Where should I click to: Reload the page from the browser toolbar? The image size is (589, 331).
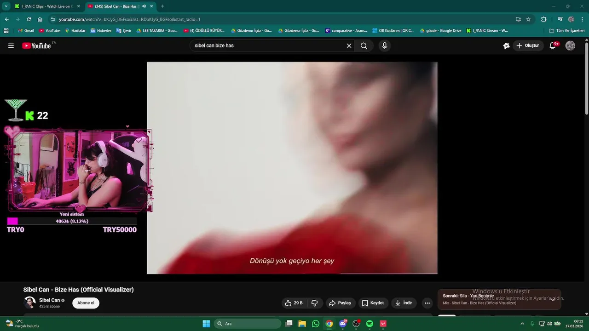click(29, 19)
